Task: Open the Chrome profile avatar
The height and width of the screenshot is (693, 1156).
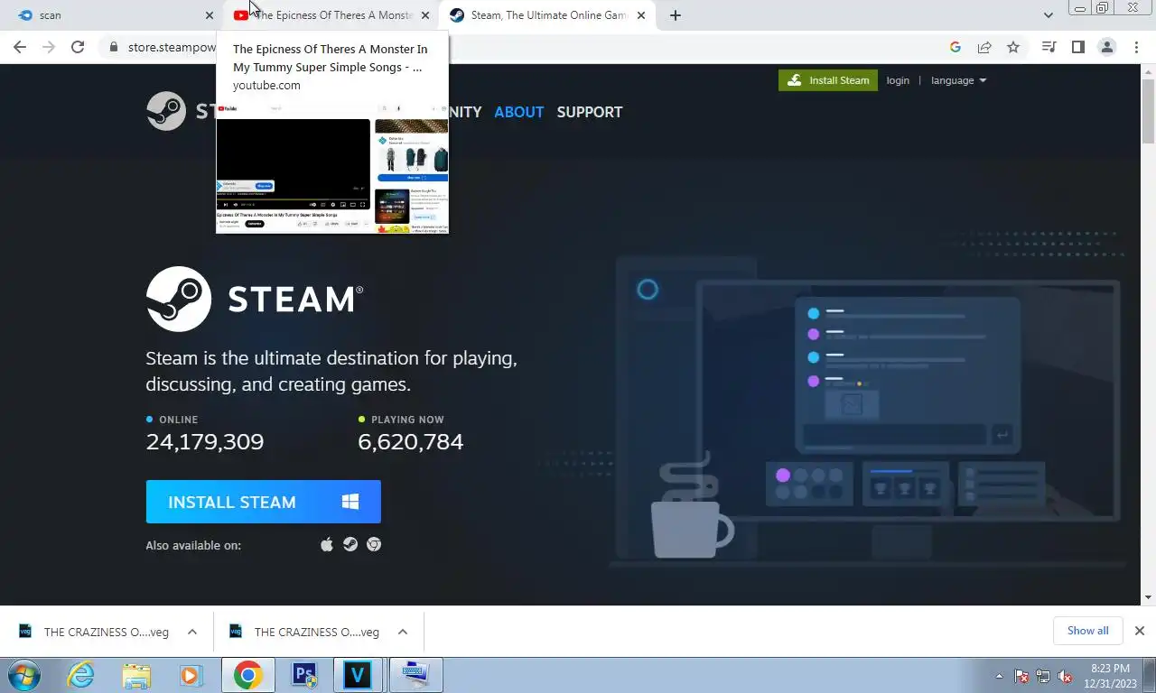Action: tap(1107, 47)
